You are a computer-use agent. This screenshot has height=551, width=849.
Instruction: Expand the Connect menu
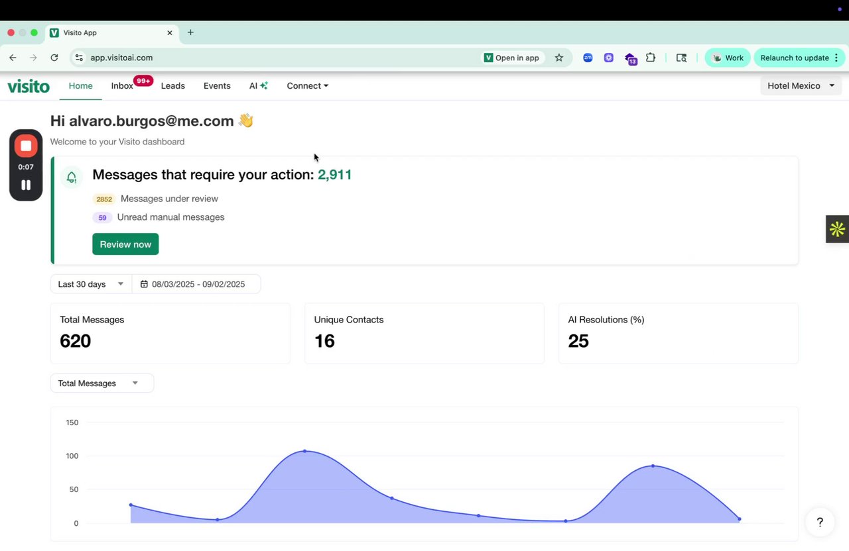[307, 86]
